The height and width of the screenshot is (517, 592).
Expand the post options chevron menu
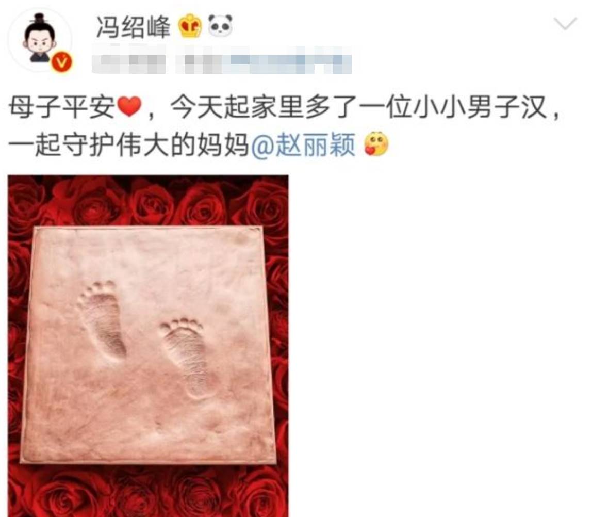tap(565, 24)
